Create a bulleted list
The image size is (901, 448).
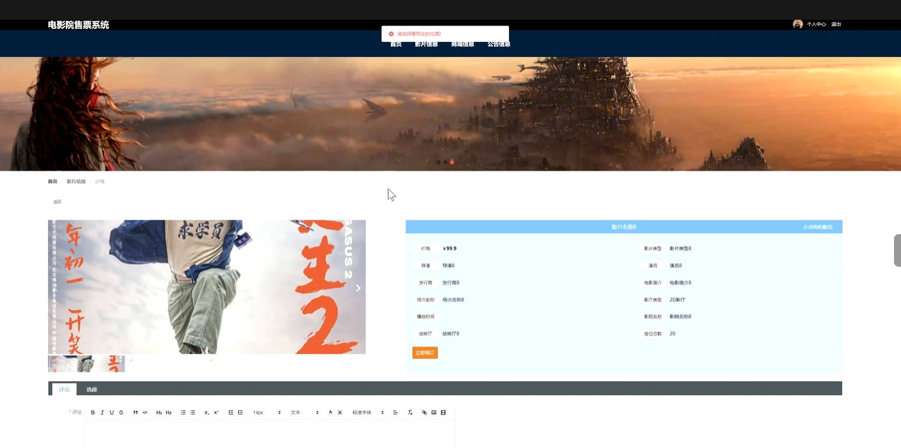[193, 413]
